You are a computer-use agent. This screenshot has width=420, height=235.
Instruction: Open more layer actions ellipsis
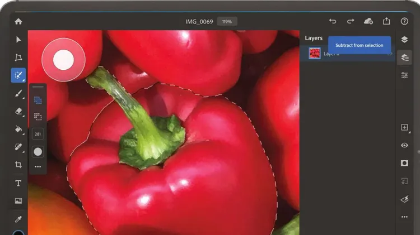coord(404,217)
